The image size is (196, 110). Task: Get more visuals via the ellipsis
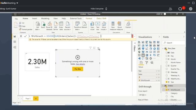155,58
